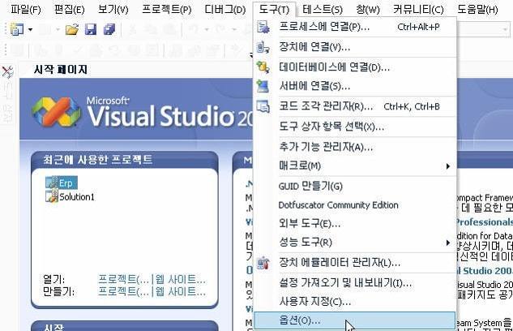513x331 pixels.
Task: Click the 매크로 submenu arrow
Action: 448,166
